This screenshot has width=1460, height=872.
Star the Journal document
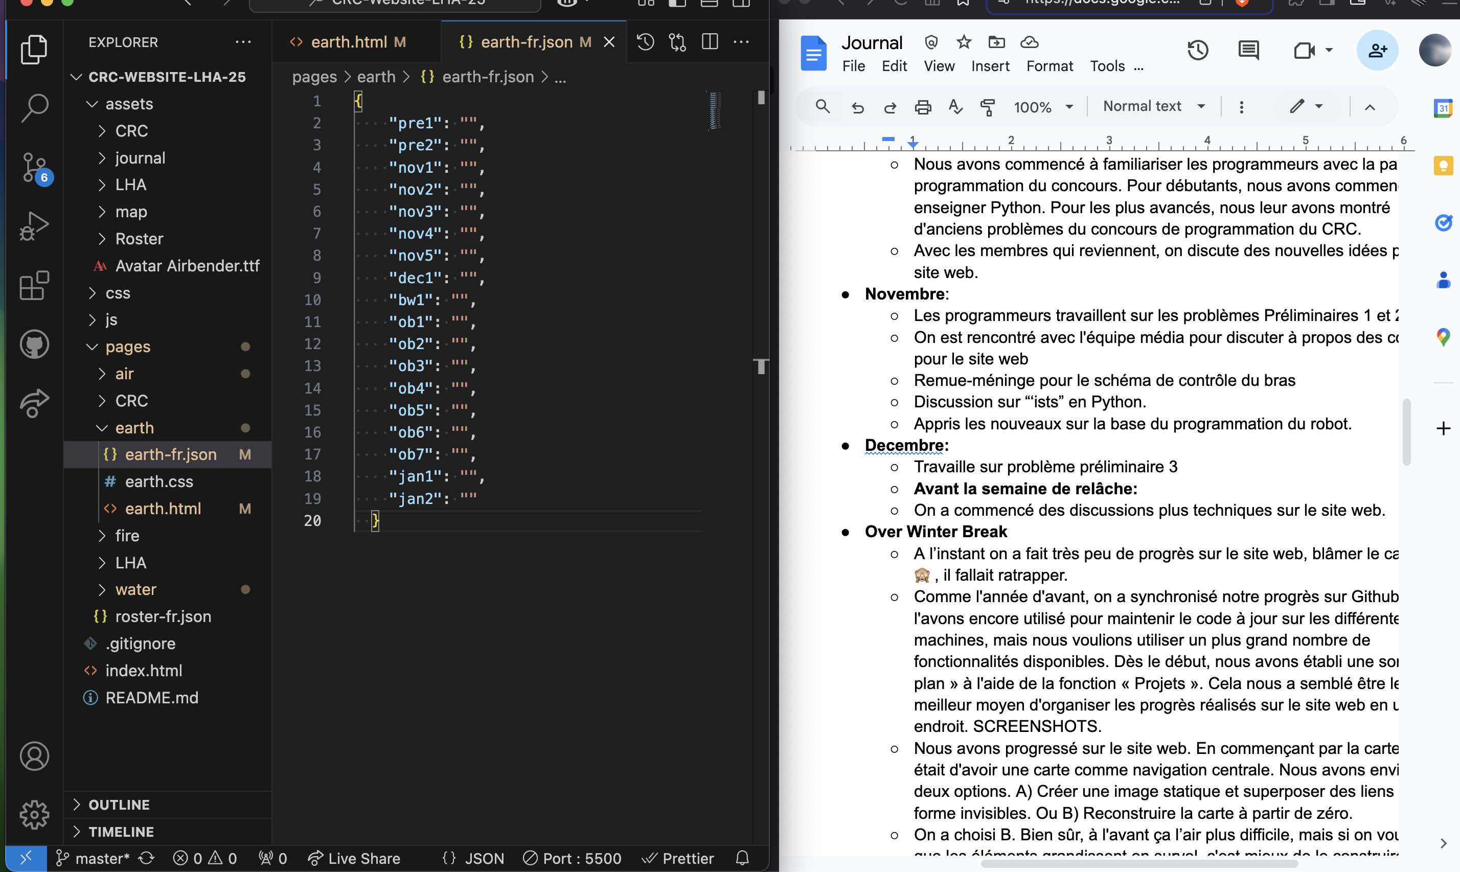[963, 42]
